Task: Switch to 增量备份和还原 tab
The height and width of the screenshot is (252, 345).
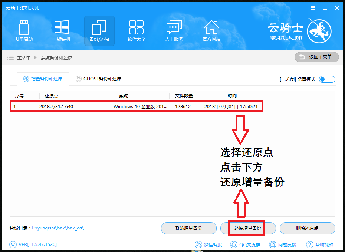Action: 43,79
